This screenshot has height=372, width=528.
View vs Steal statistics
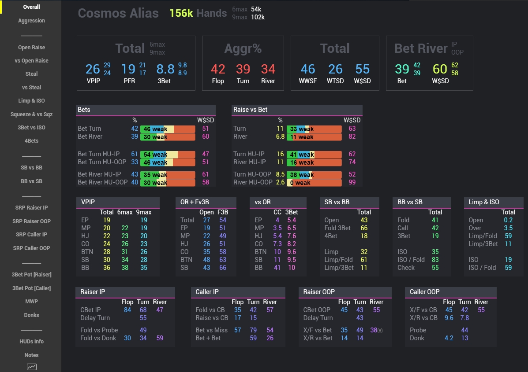(x=31, y=87)
